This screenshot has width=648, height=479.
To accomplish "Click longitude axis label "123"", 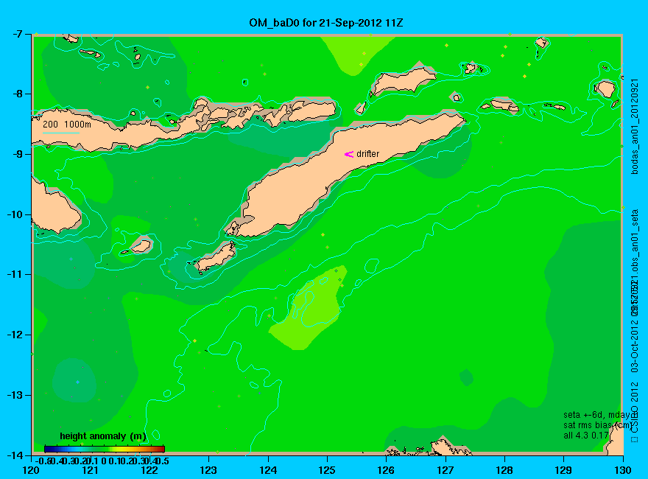I will tap(208, 470).
